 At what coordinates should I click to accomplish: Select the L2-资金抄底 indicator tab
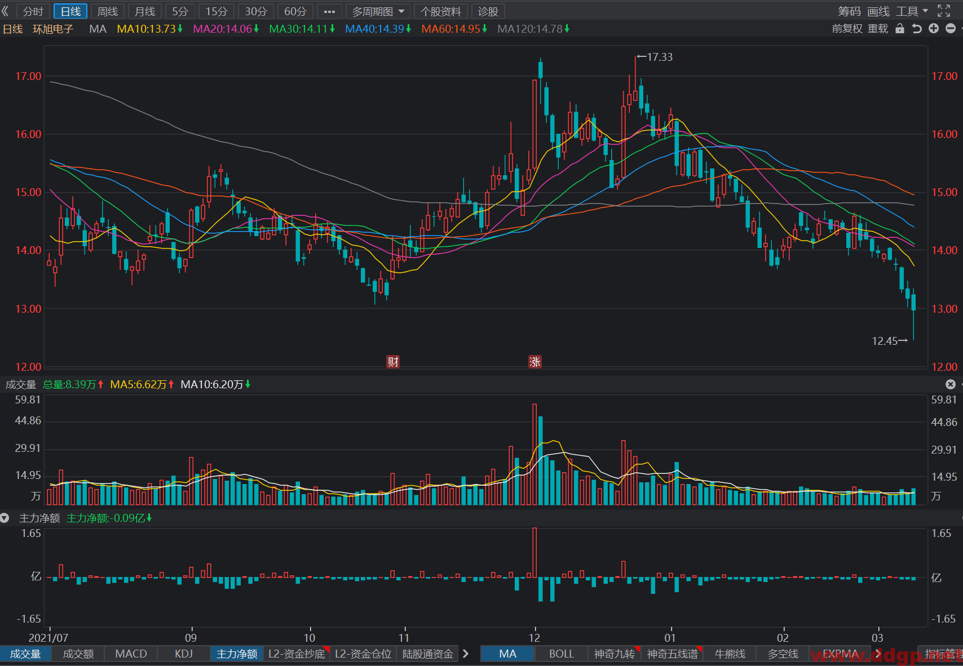[x=297, y=654]
